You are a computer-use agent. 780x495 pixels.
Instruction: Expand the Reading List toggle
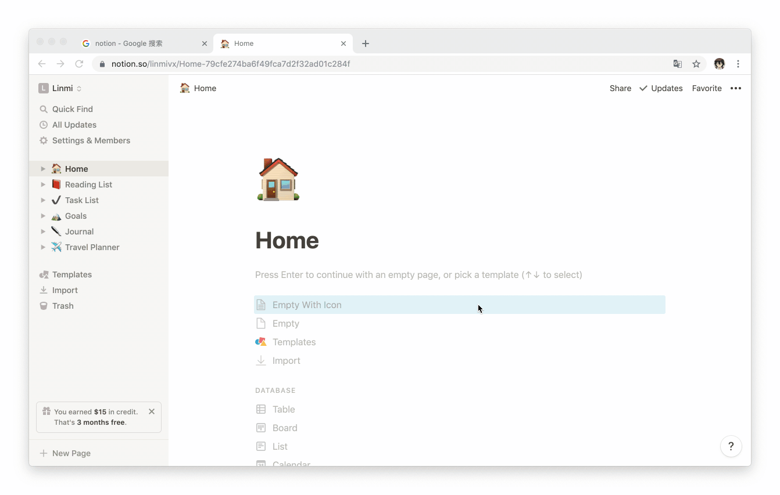[x=43, y=185]
